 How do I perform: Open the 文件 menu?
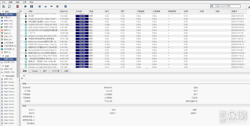pos(3,2)
